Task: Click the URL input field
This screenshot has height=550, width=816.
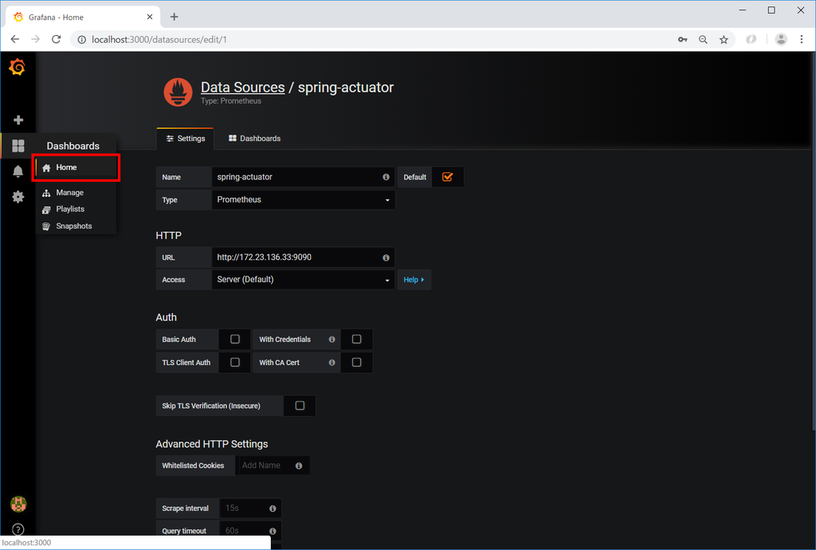Action: coord(304,257)
